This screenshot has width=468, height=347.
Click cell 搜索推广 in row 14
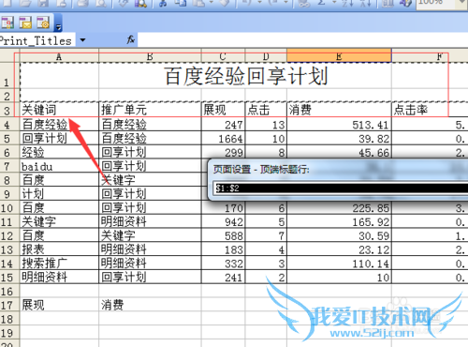click(x=59, y=264)
